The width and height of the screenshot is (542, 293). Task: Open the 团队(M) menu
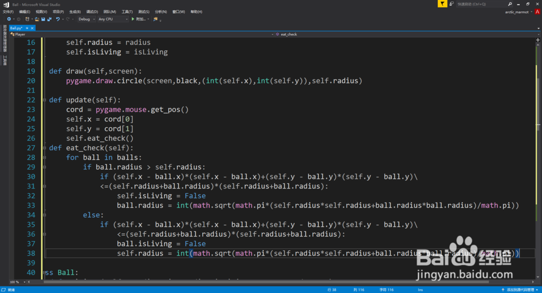click(x=109, y=12)
